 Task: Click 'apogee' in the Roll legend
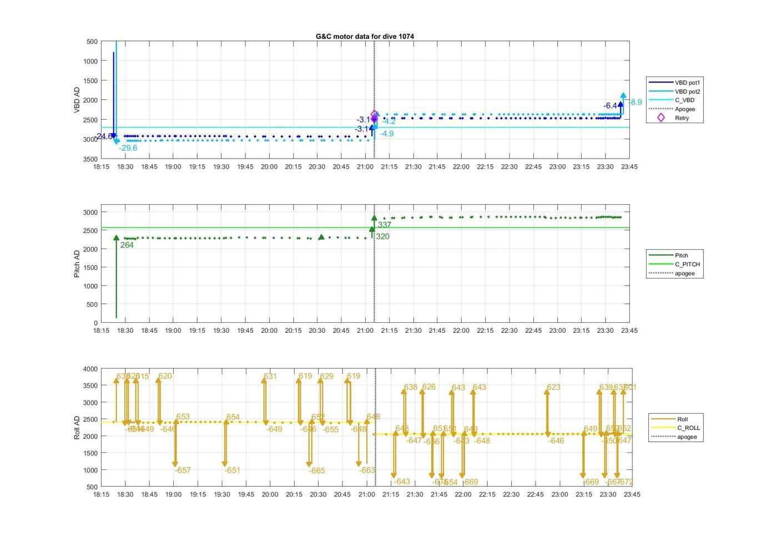click(x=687, y=437)
